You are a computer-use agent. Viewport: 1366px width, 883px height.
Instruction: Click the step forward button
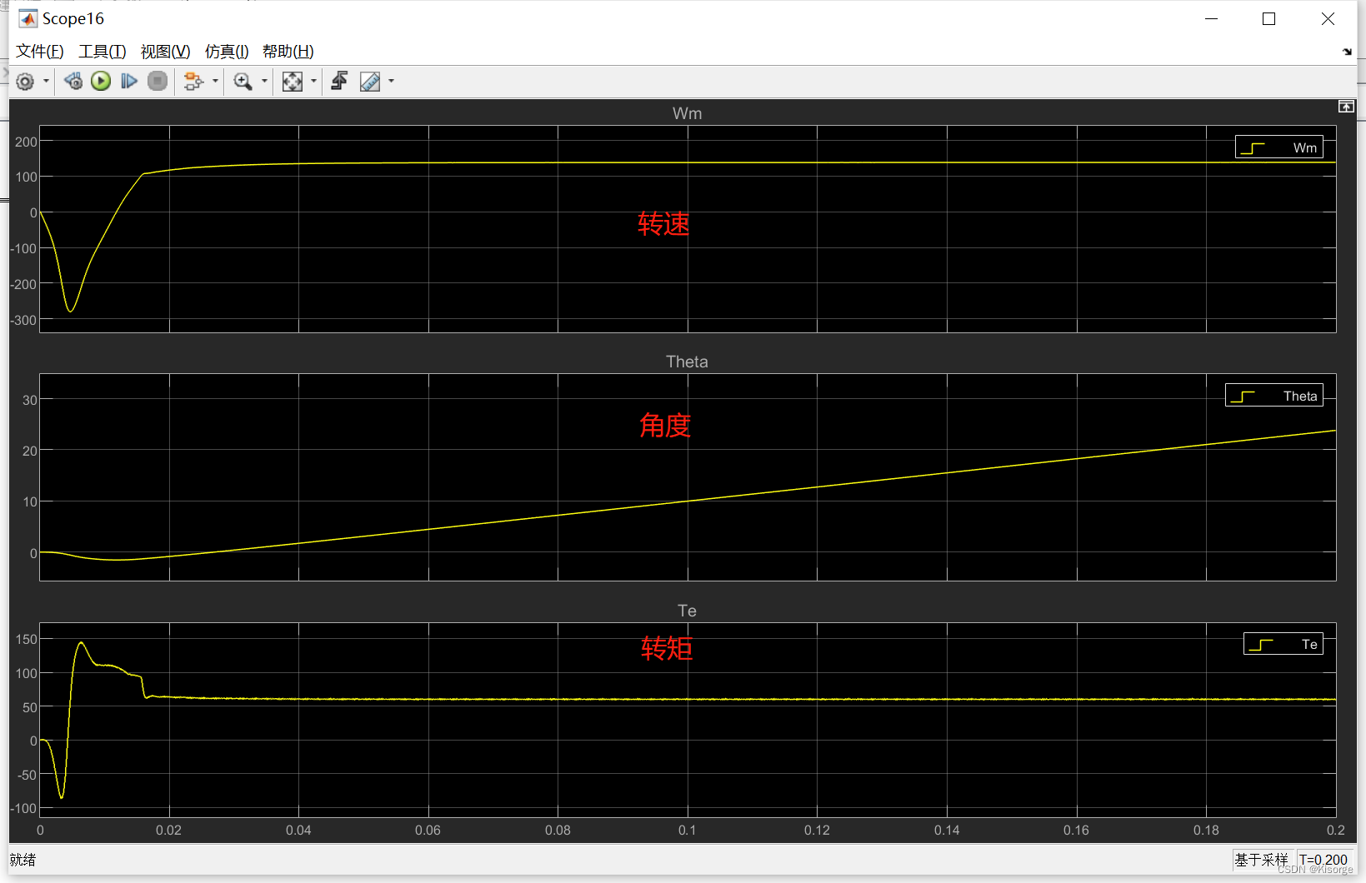point(129,82)
